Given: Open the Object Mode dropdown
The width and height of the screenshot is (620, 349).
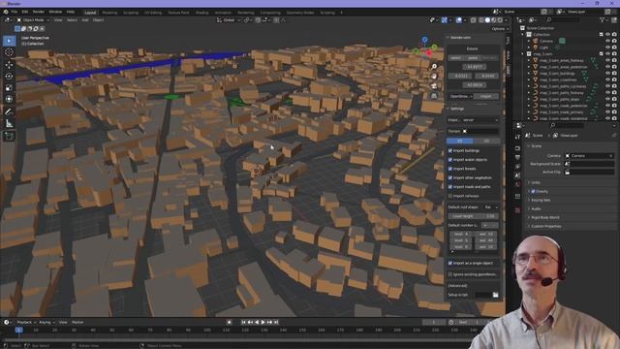Looking at the screenshot, I should point(33,19).
